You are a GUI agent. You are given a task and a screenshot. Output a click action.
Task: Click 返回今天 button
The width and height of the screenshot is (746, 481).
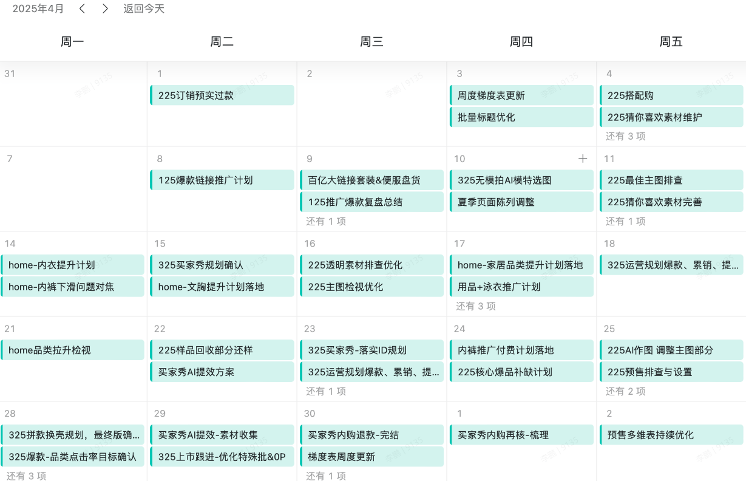pyautogui.click(x=144, y=9)
